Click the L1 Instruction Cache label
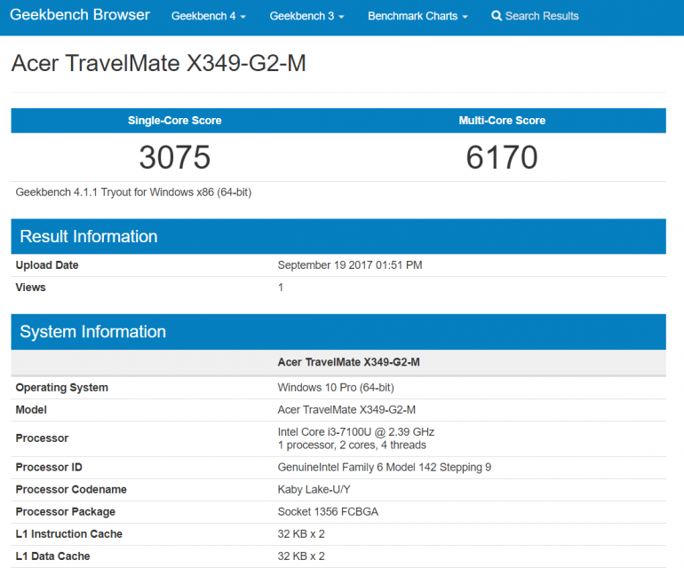The height and width of the screenshot is (568, 684). [69, 534]
